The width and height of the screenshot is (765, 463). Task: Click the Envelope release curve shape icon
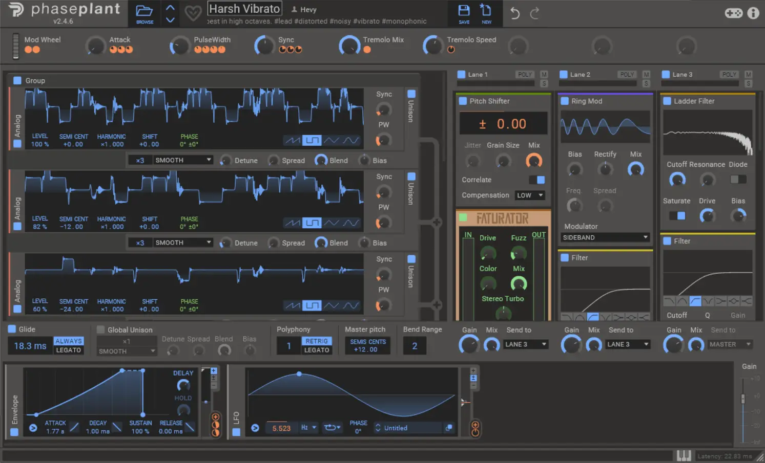tap(190, 427)
